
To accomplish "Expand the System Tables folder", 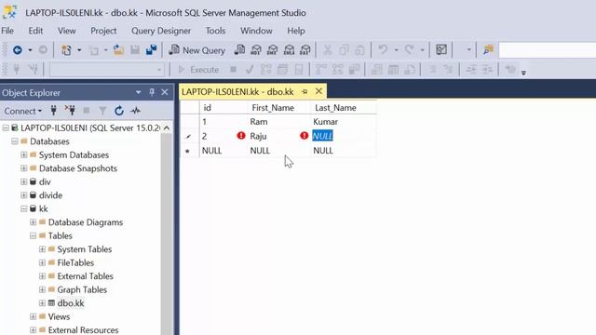I will click(x=42, y=249).
